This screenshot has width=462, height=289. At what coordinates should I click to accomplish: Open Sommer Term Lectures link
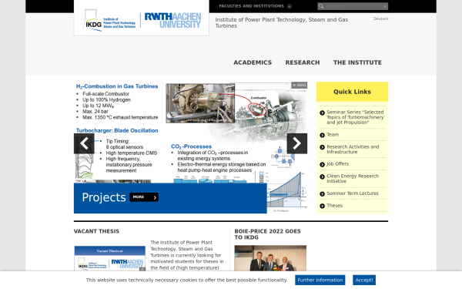click(353, 193)
